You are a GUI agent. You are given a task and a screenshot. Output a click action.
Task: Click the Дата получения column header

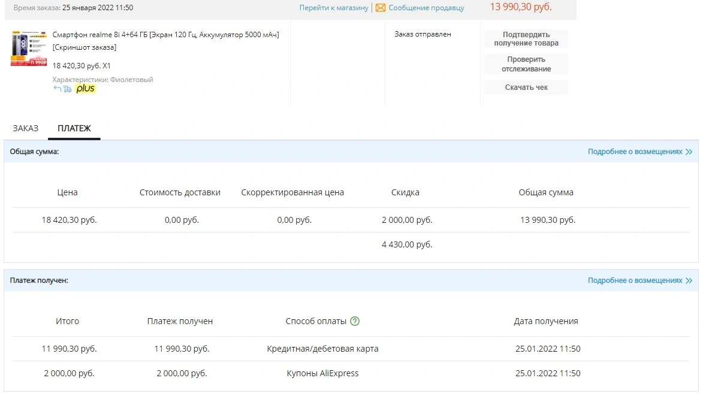click(x=546, y=321)
